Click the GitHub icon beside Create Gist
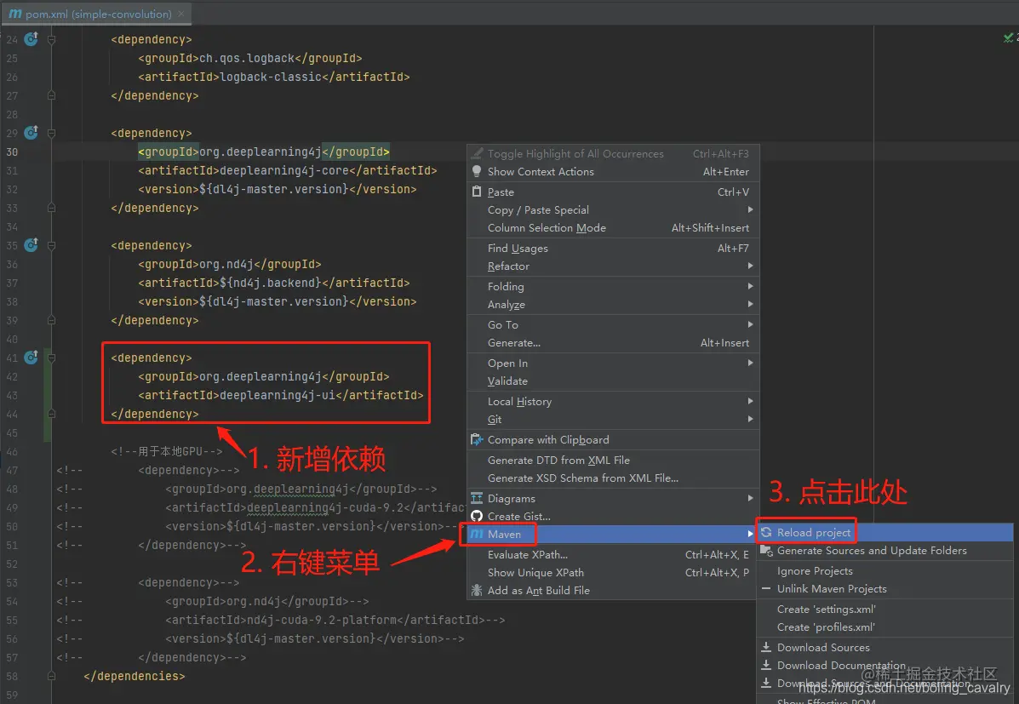The height and width of the screenshot is (704, 1019). [477, 516]
